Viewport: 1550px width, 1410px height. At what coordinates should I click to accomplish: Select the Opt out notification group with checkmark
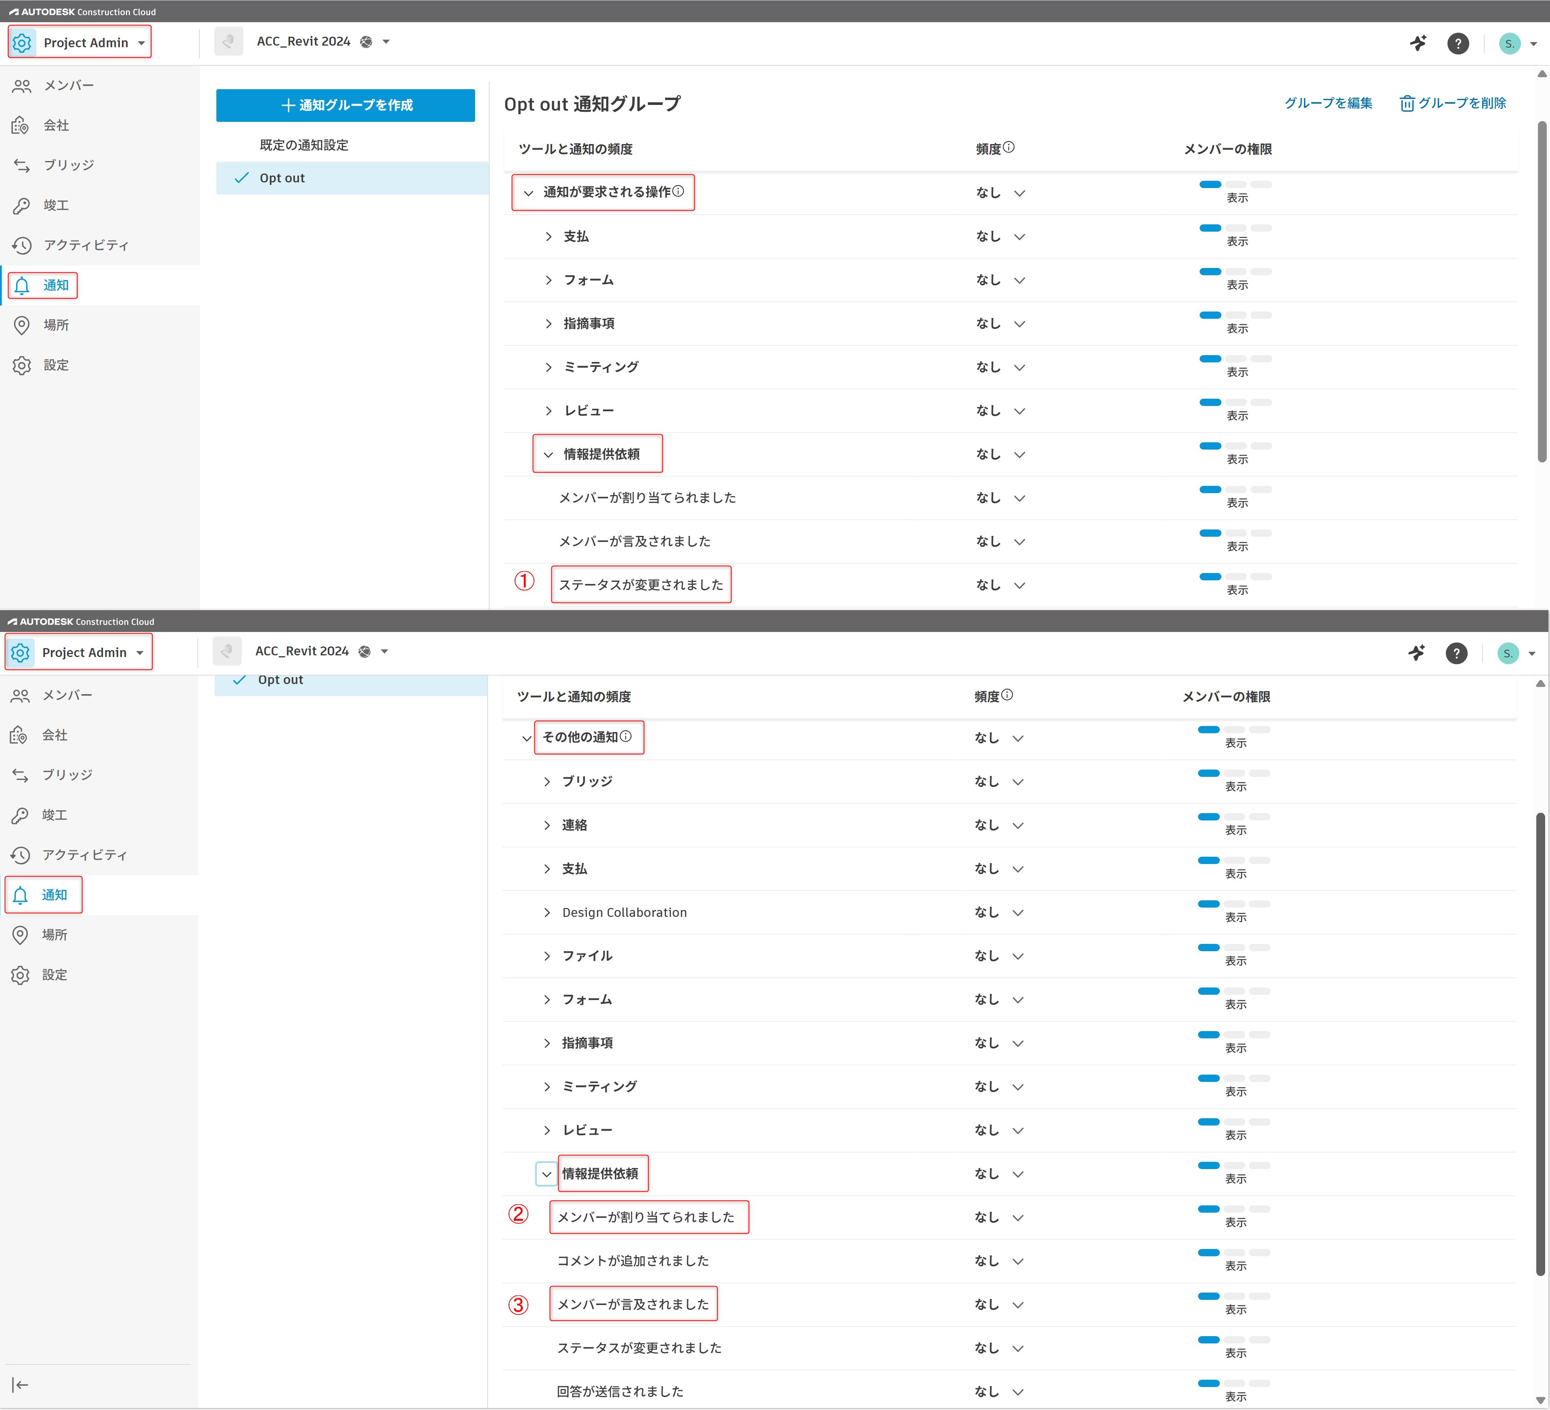pos(282,178)
